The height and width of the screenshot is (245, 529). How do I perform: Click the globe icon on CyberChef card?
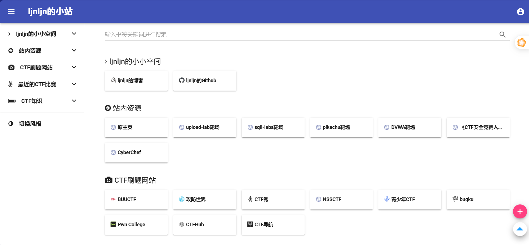[x=113, y=152]
